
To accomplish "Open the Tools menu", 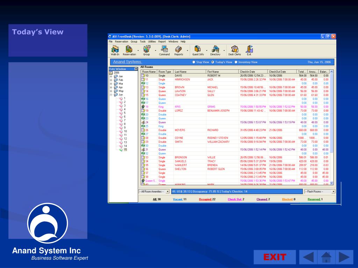I will click(x=143, y=42).
